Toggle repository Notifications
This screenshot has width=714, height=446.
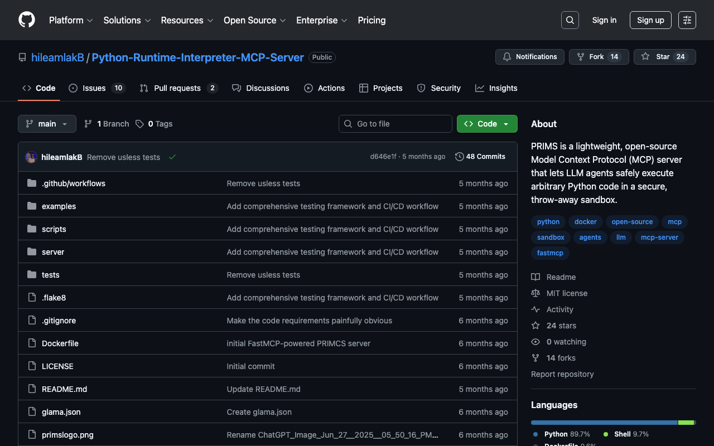click(529, 57)
